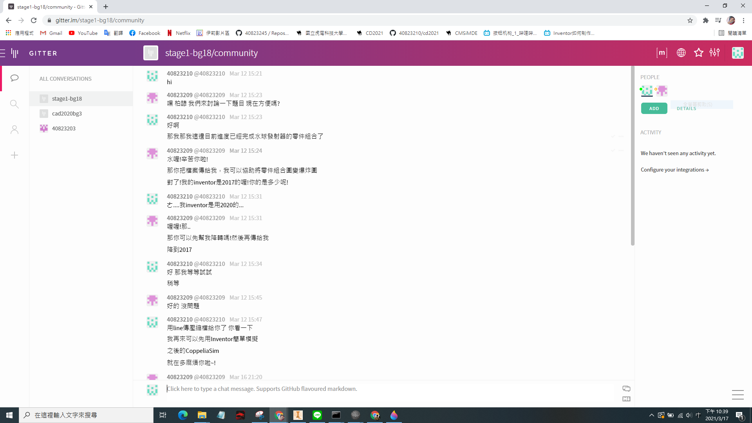Open the search icon in left sidebar

(14, 104)
